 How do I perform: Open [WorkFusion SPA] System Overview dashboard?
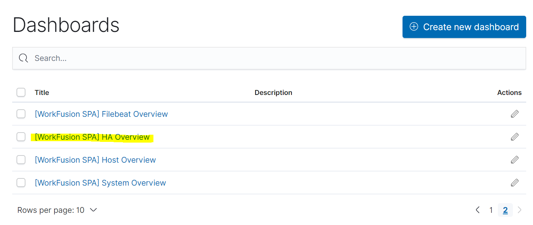coord(100,183)
